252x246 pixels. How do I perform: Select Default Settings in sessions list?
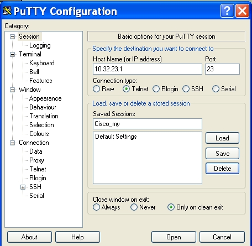tap(116, 137)
